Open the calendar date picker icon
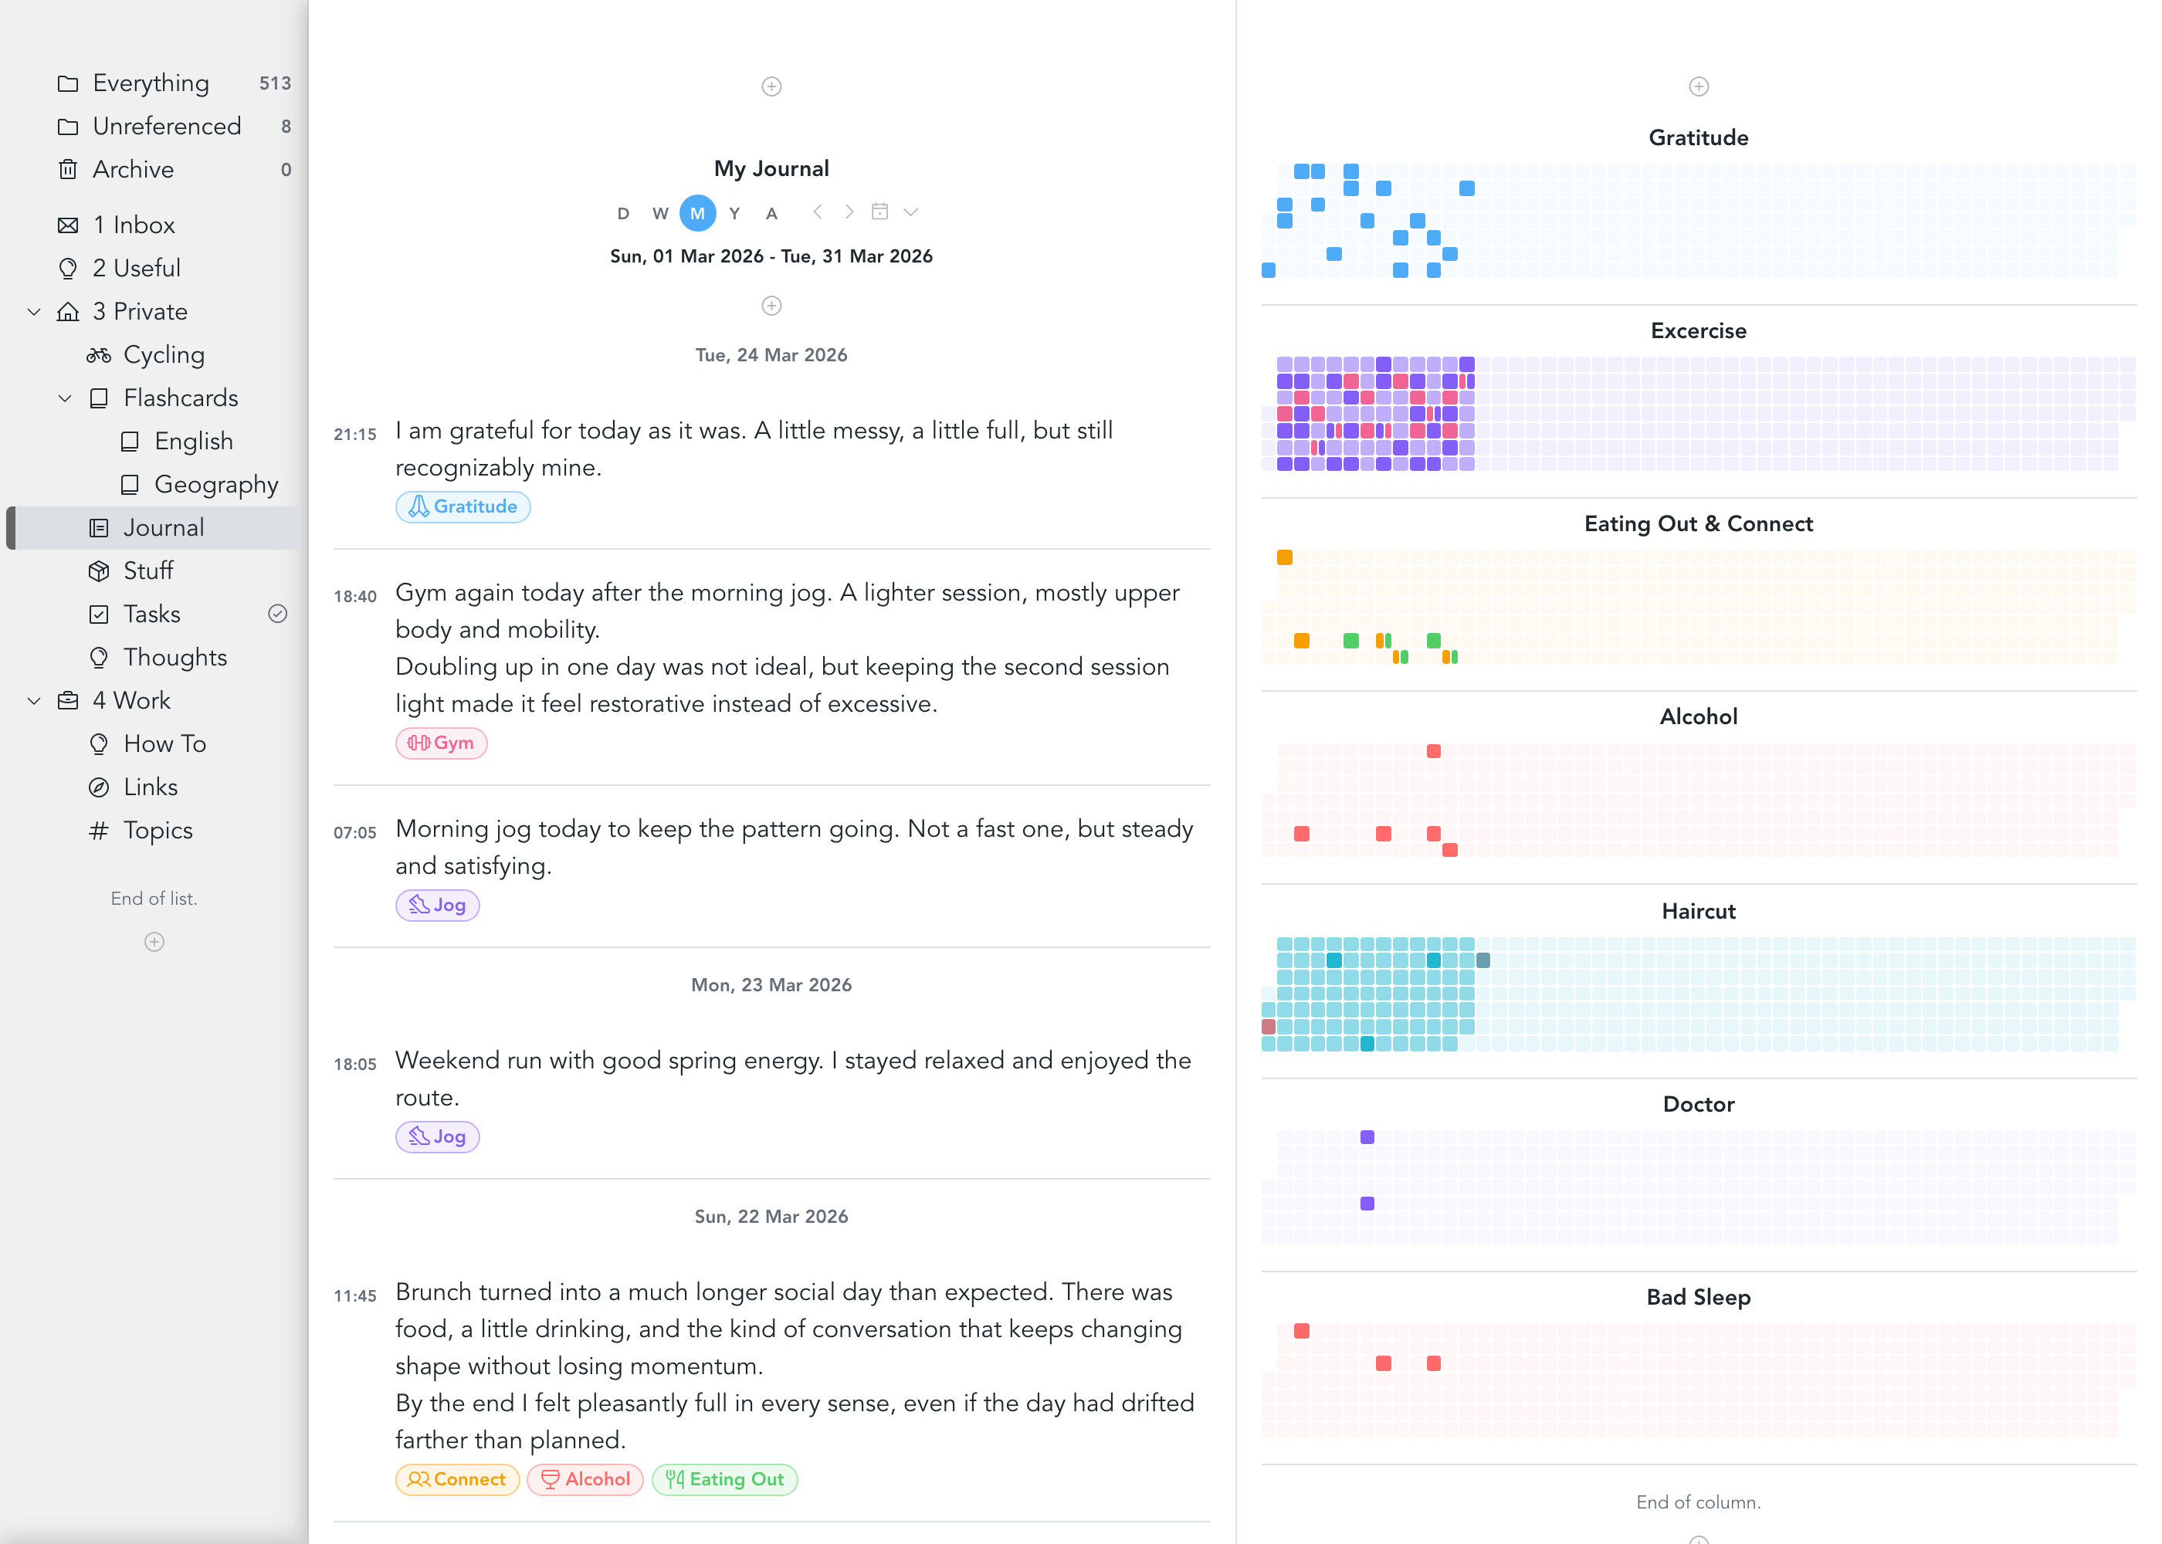This screenshot has width=2162, height=1544. click(881, 212)
